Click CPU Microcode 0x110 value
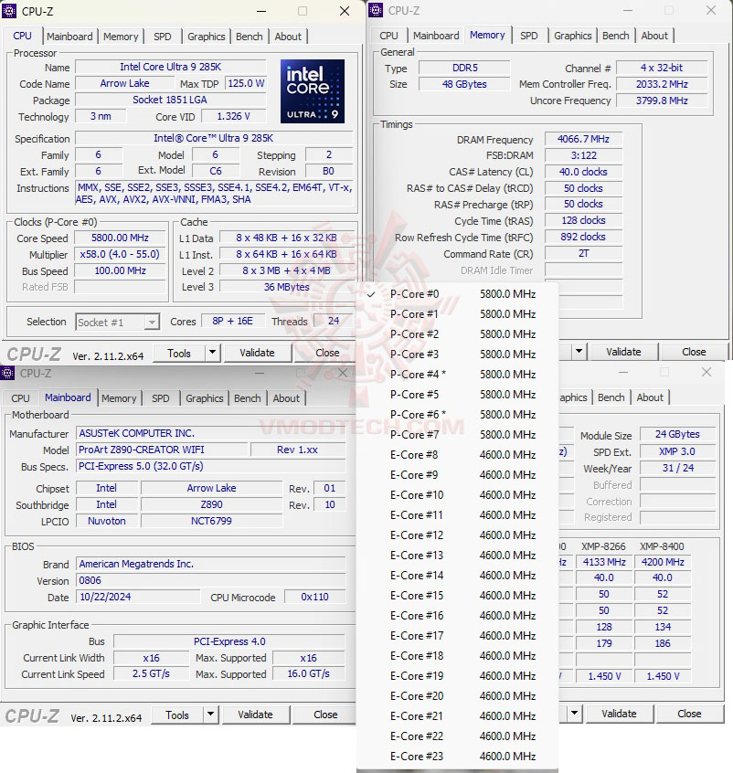Screen dimensions: 733x773 (314, 597)
